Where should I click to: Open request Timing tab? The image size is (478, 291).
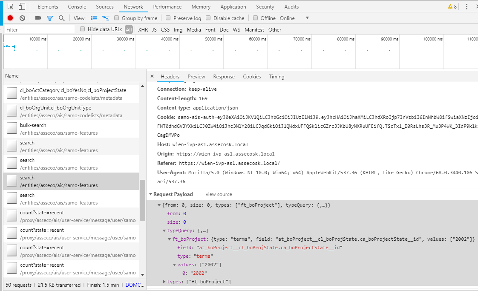276,77
